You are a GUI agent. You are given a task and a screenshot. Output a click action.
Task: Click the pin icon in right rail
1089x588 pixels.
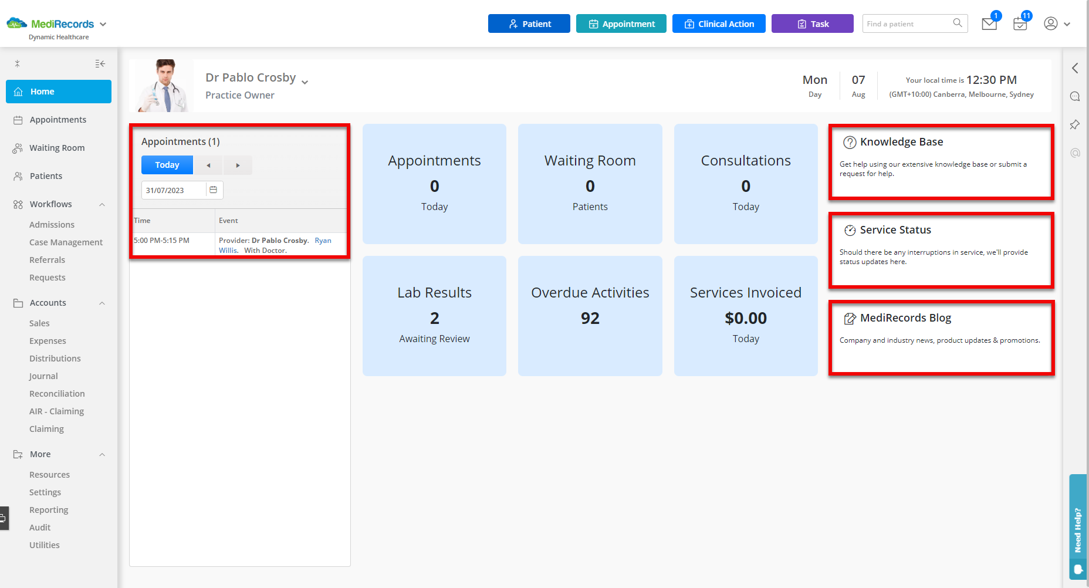[x=1075, y=124]
